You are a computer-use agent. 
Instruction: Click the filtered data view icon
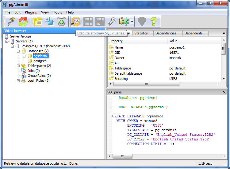tap(100, 22)
